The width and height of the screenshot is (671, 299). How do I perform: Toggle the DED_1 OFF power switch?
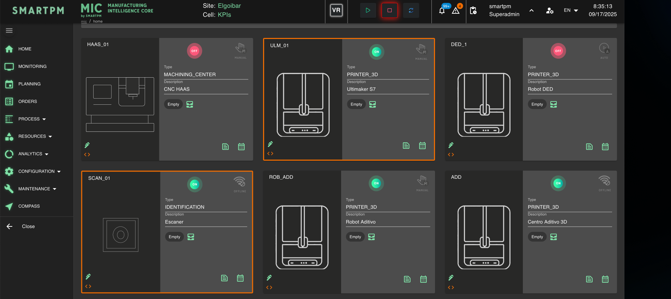(x=558, y=51)
